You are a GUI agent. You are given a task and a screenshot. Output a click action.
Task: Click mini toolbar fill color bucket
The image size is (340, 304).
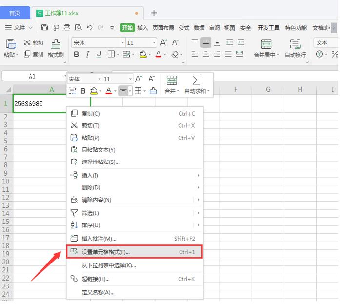click(x=94, y=91)
